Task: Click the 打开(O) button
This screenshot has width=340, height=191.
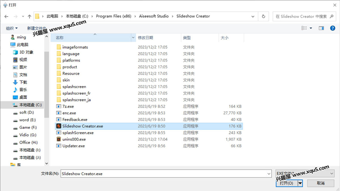Action: [x=286, y=183]
